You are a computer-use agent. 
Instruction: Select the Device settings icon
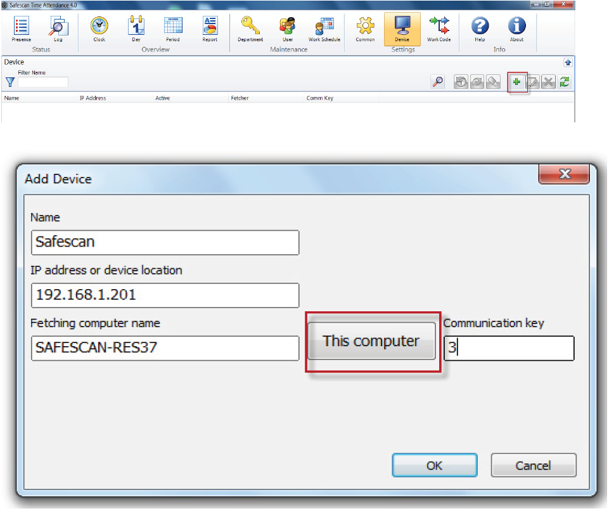(x=402, y=29)
